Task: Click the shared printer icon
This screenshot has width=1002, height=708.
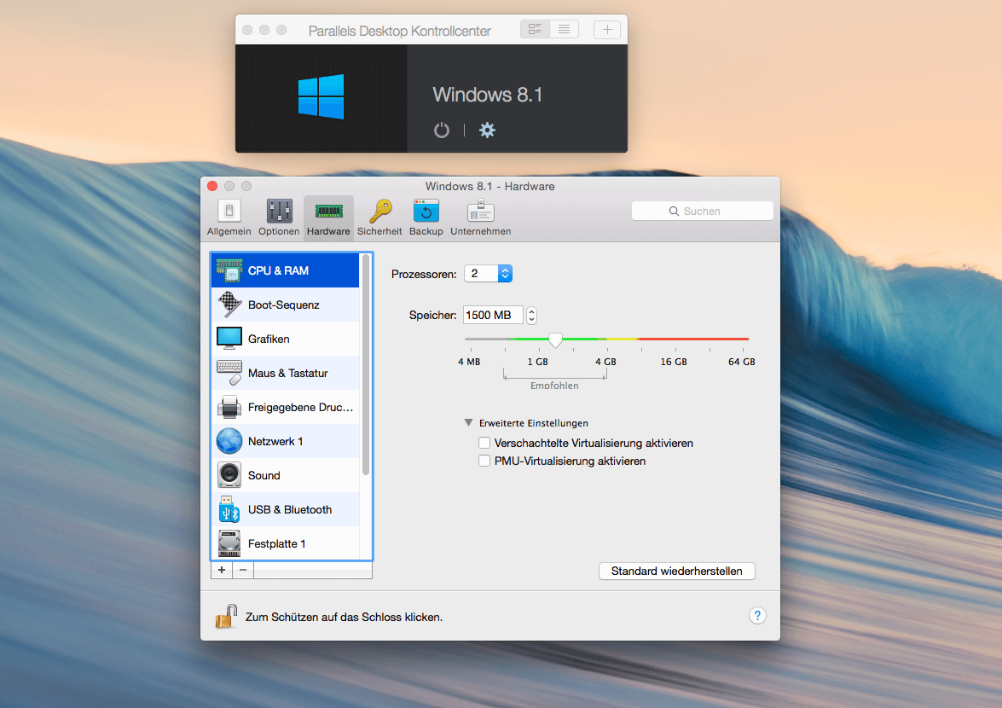Action: [x=229, y=407]
